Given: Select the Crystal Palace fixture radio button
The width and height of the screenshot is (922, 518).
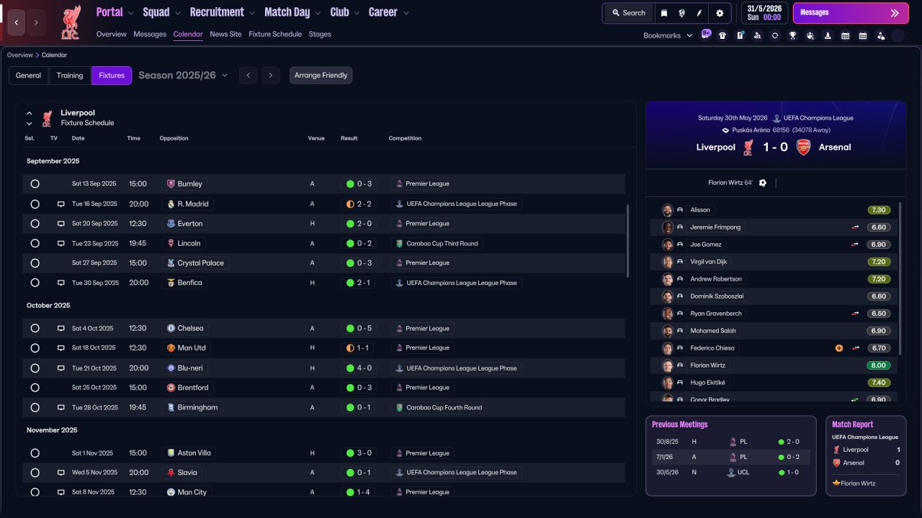Looking at the screenshot, I should coord(35,263).
